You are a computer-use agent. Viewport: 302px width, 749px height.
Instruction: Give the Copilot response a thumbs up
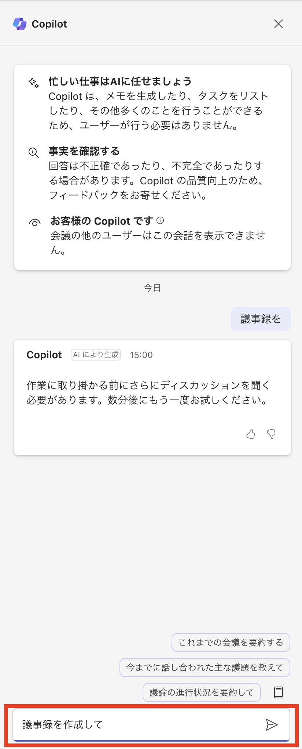click(251, 434)
